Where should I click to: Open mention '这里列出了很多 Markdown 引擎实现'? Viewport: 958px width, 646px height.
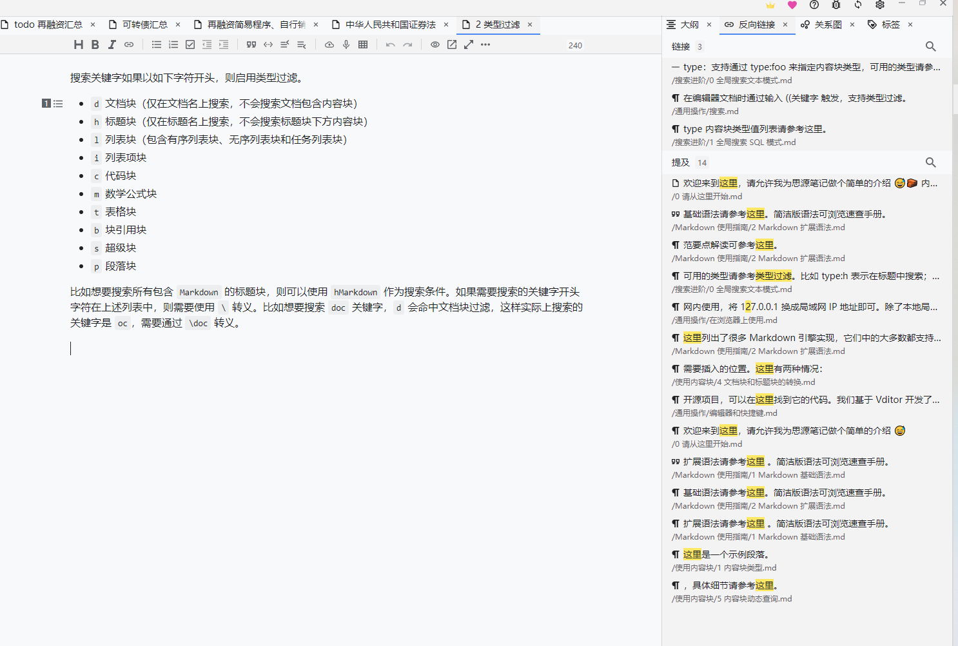coord(806,344)
